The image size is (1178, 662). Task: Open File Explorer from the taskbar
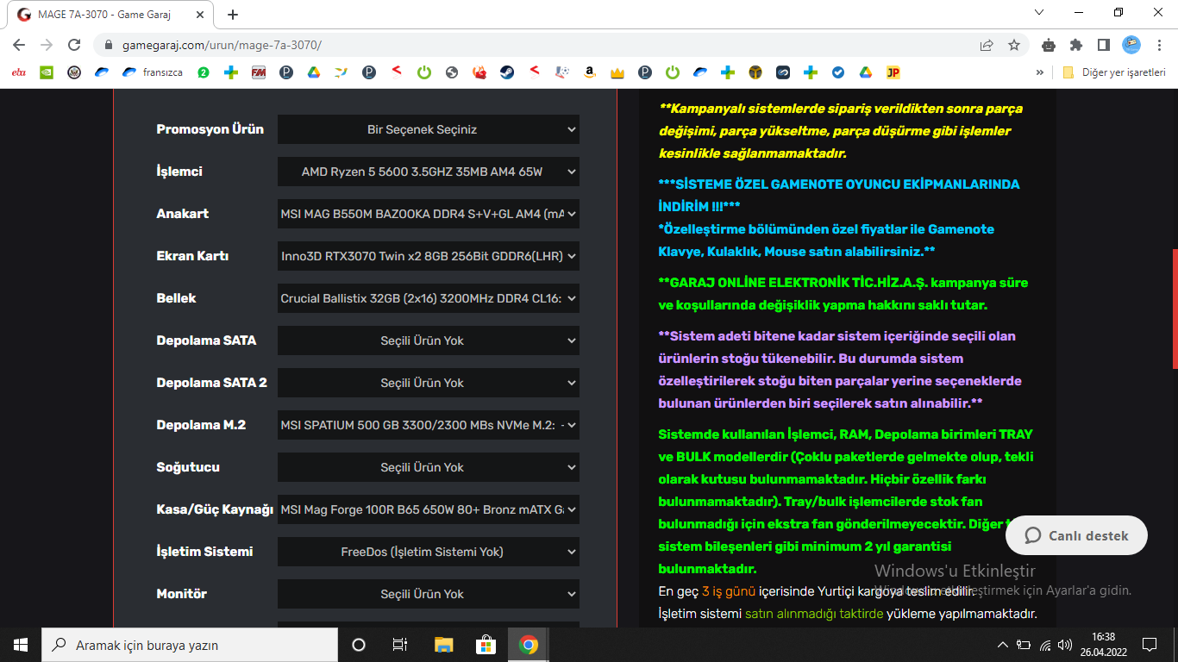443,645
